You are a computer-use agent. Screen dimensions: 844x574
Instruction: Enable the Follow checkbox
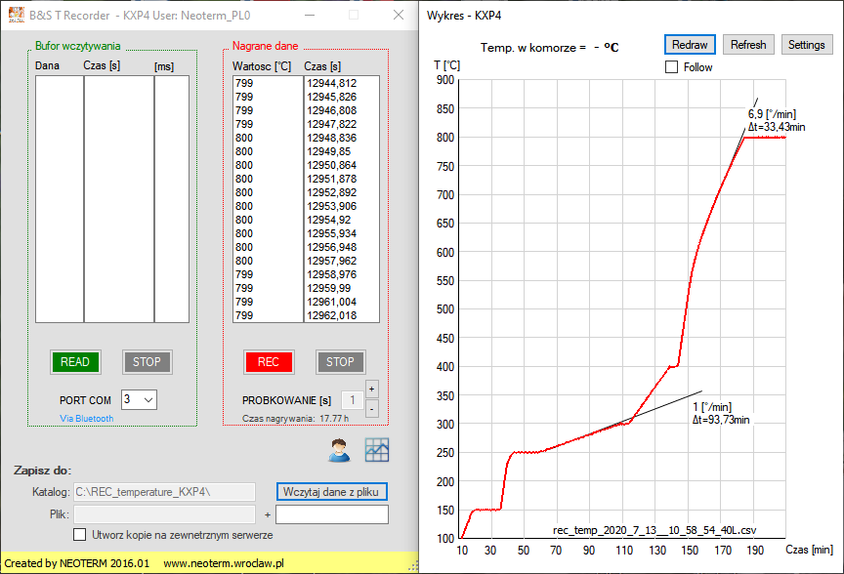coord(671,67)
